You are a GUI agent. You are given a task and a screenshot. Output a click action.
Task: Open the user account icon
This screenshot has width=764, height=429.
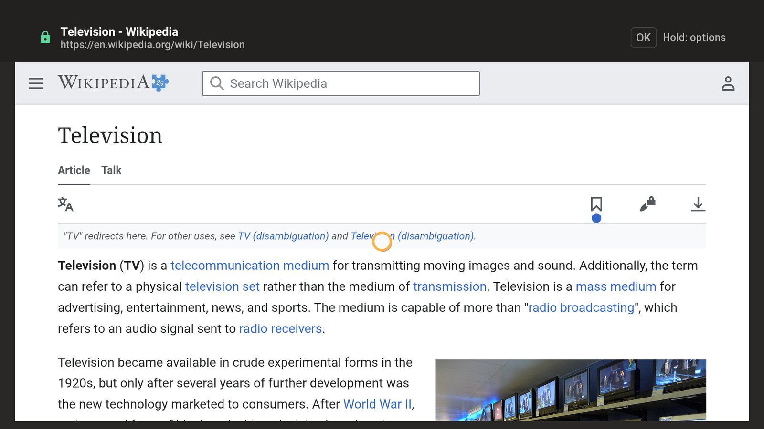coord(728,83)
